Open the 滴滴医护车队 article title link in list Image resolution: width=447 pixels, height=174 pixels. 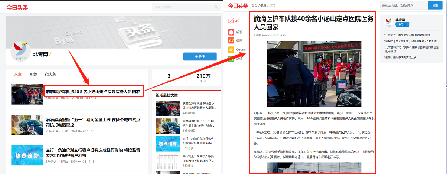(x=93, y=91)
